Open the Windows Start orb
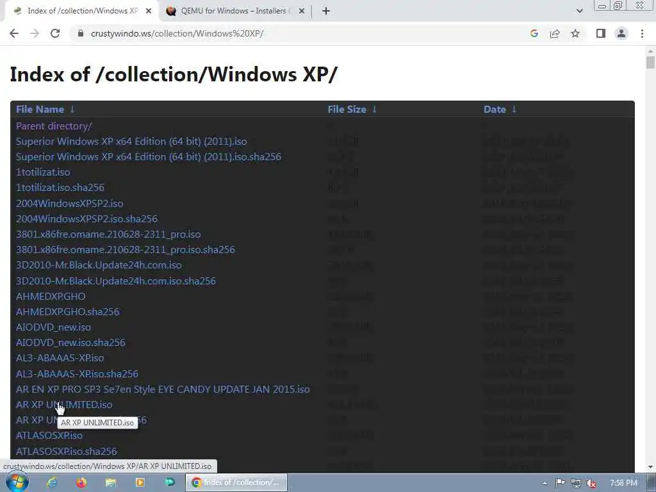 point(17,482)
